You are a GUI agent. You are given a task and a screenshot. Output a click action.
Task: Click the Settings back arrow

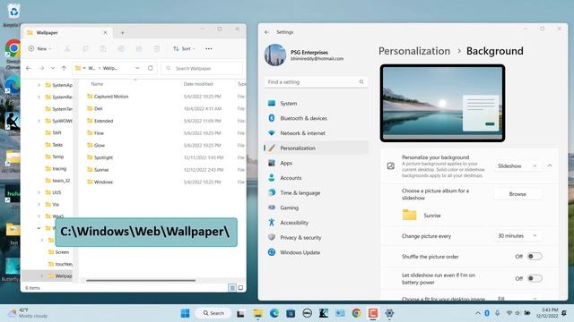266,32
